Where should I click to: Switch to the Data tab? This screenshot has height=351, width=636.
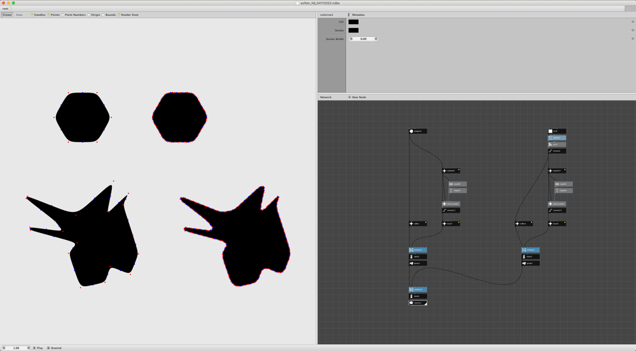tap(19, 15)
